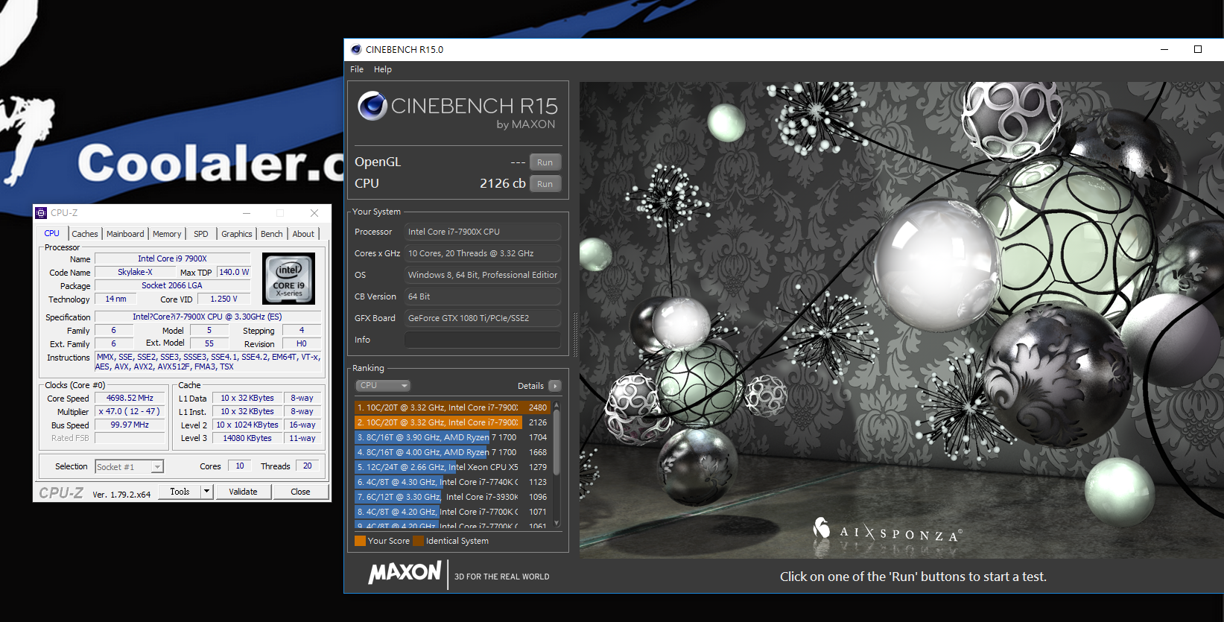
Task: Switch to the Memory tab in CPU-Z
Action: (167, 234)
